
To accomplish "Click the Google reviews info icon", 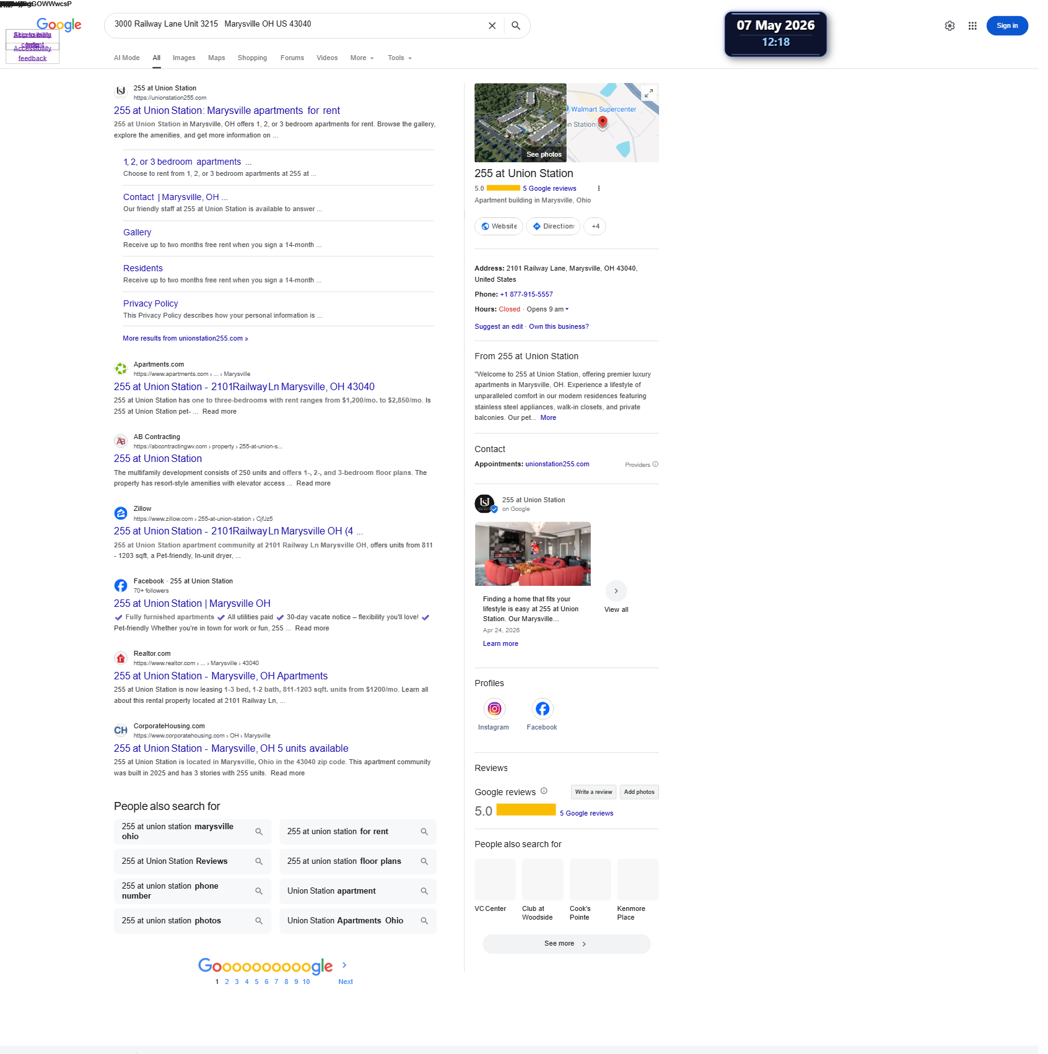I will point(544,791).
